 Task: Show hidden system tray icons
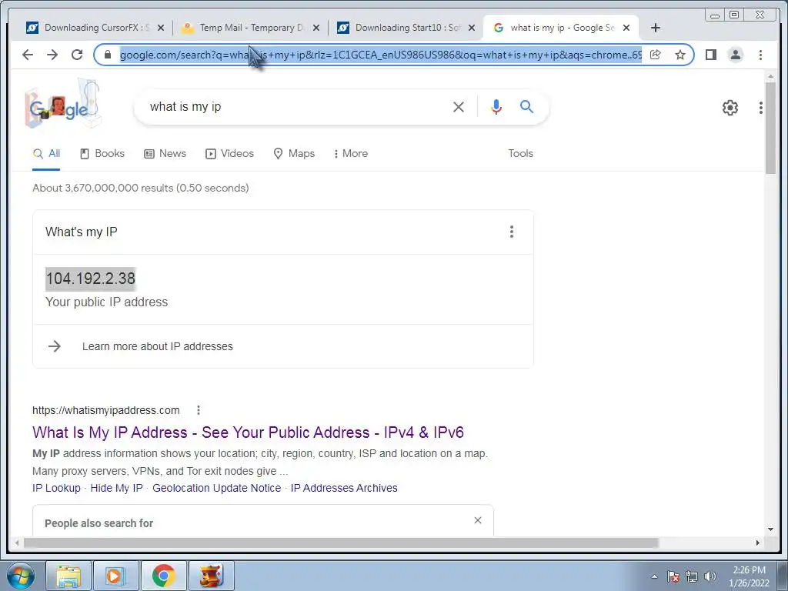(x=654, y=576)
